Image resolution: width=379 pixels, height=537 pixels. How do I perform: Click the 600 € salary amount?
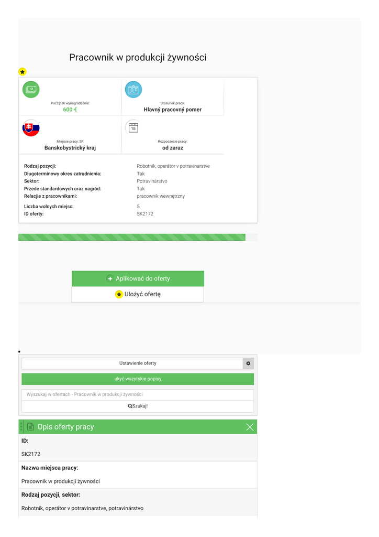click(70, 110)
